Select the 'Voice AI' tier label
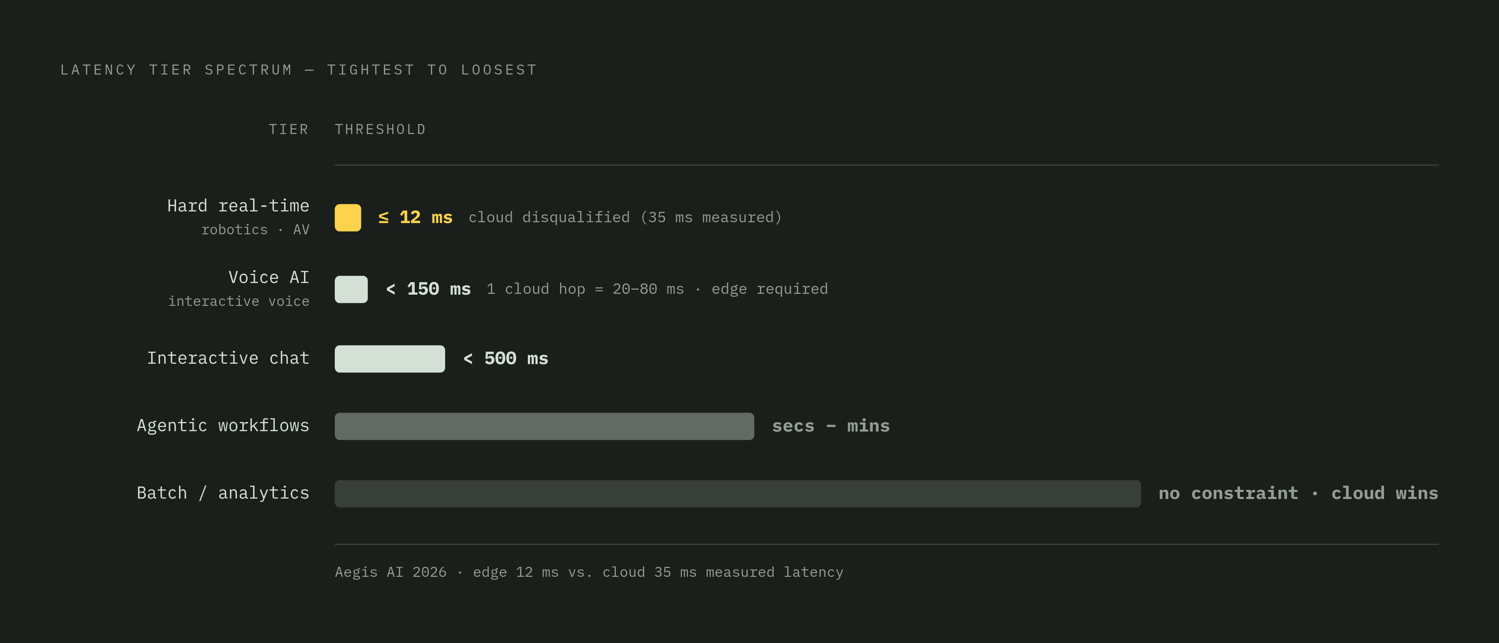Screen dimensions: 1499x643 click(269, 277)
